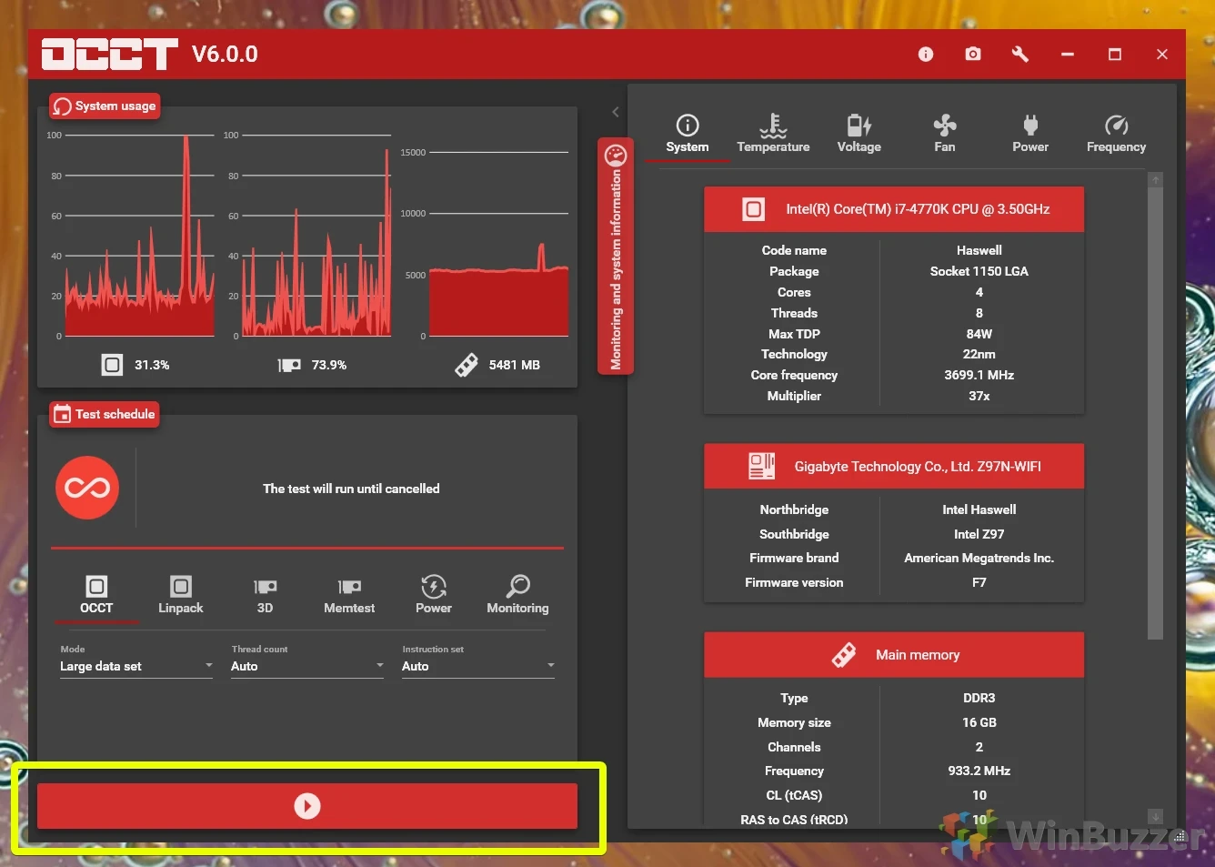
Task: Click the Package value Socket 1150 LGA
Action: tap(979, 271)
